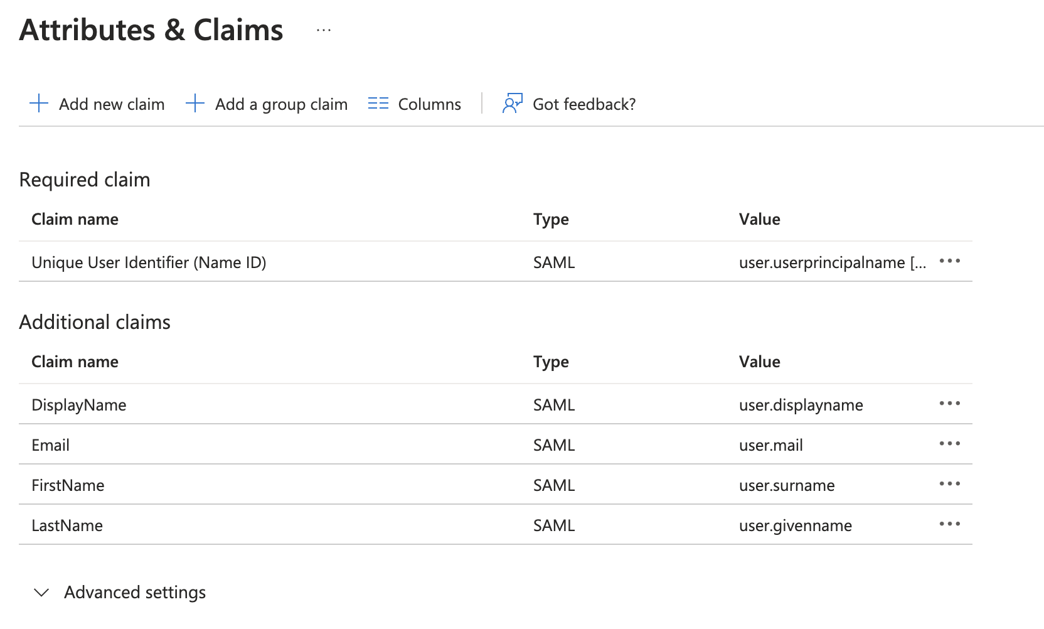This screenshot has width=1044, height=629.
Task: Open more options beside the page title
Action: click(324, 30)
